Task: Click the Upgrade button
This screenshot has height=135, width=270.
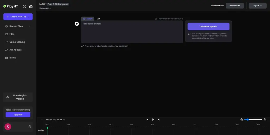Action: point(18,115)
